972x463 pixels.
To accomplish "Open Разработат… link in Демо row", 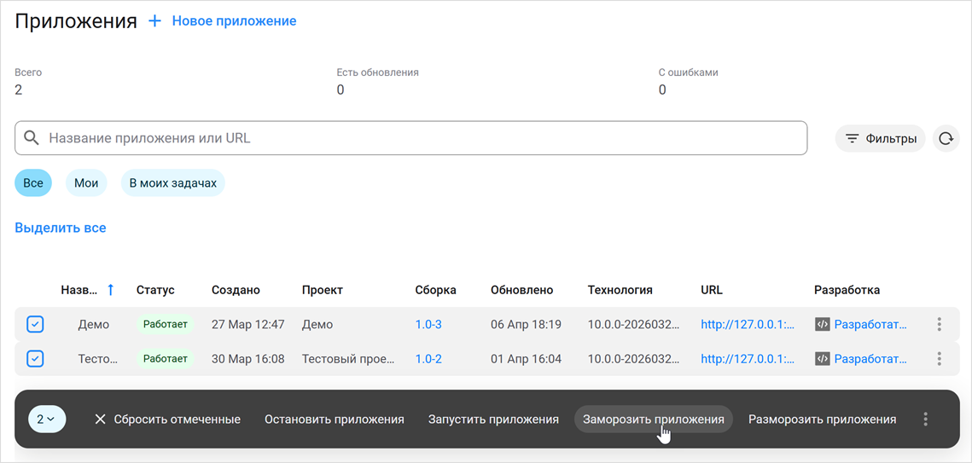I will (870, 324).
